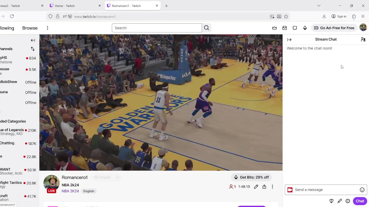
Task: Click the sword mod tools icon
Action: pos(340,201)
